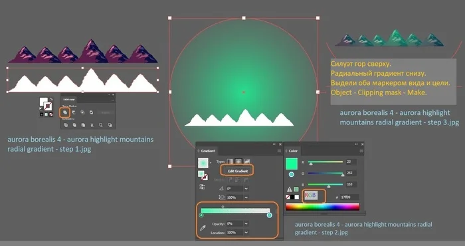Select the left gradient color stop

201,215
